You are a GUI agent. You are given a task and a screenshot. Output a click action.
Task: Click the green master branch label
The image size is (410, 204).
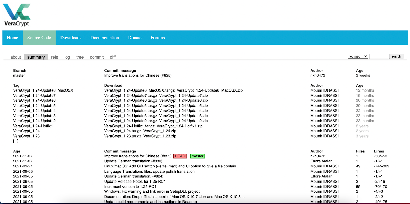coord(198,156)
